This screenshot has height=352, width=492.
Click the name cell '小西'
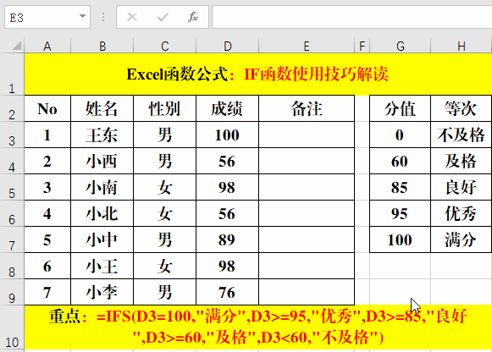coord(102,161)
